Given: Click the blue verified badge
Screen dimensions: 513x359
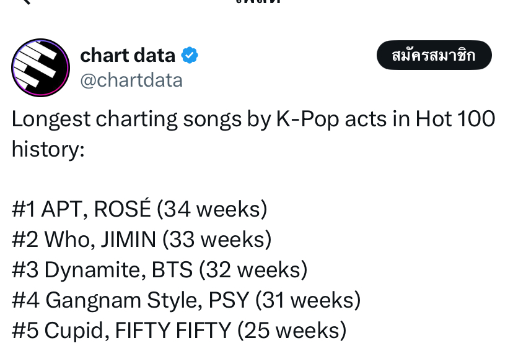Looking at the screenshot, I should 190,55.
